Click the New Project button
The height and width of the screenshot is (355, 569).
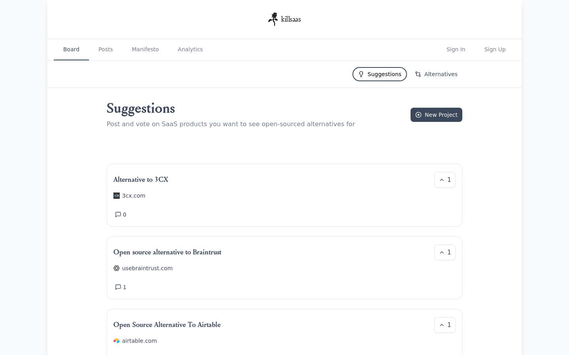pyautogui.click(x=436, y=115)
